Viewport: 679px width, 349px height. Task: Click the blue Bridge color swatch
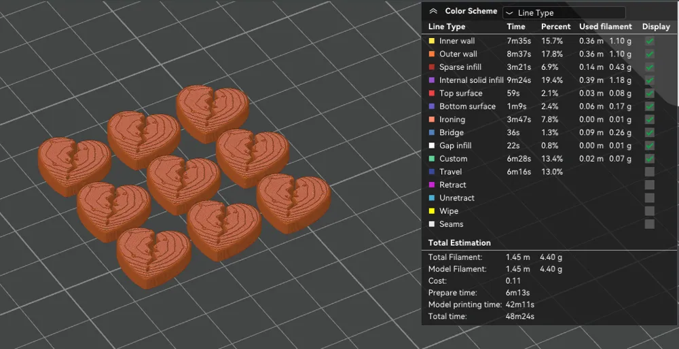point(431,132)
